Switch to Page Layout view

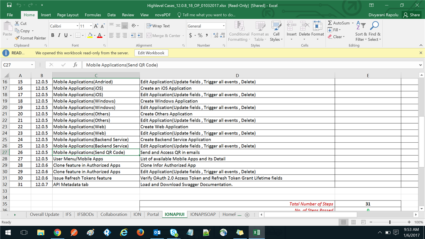pos(354,222)
